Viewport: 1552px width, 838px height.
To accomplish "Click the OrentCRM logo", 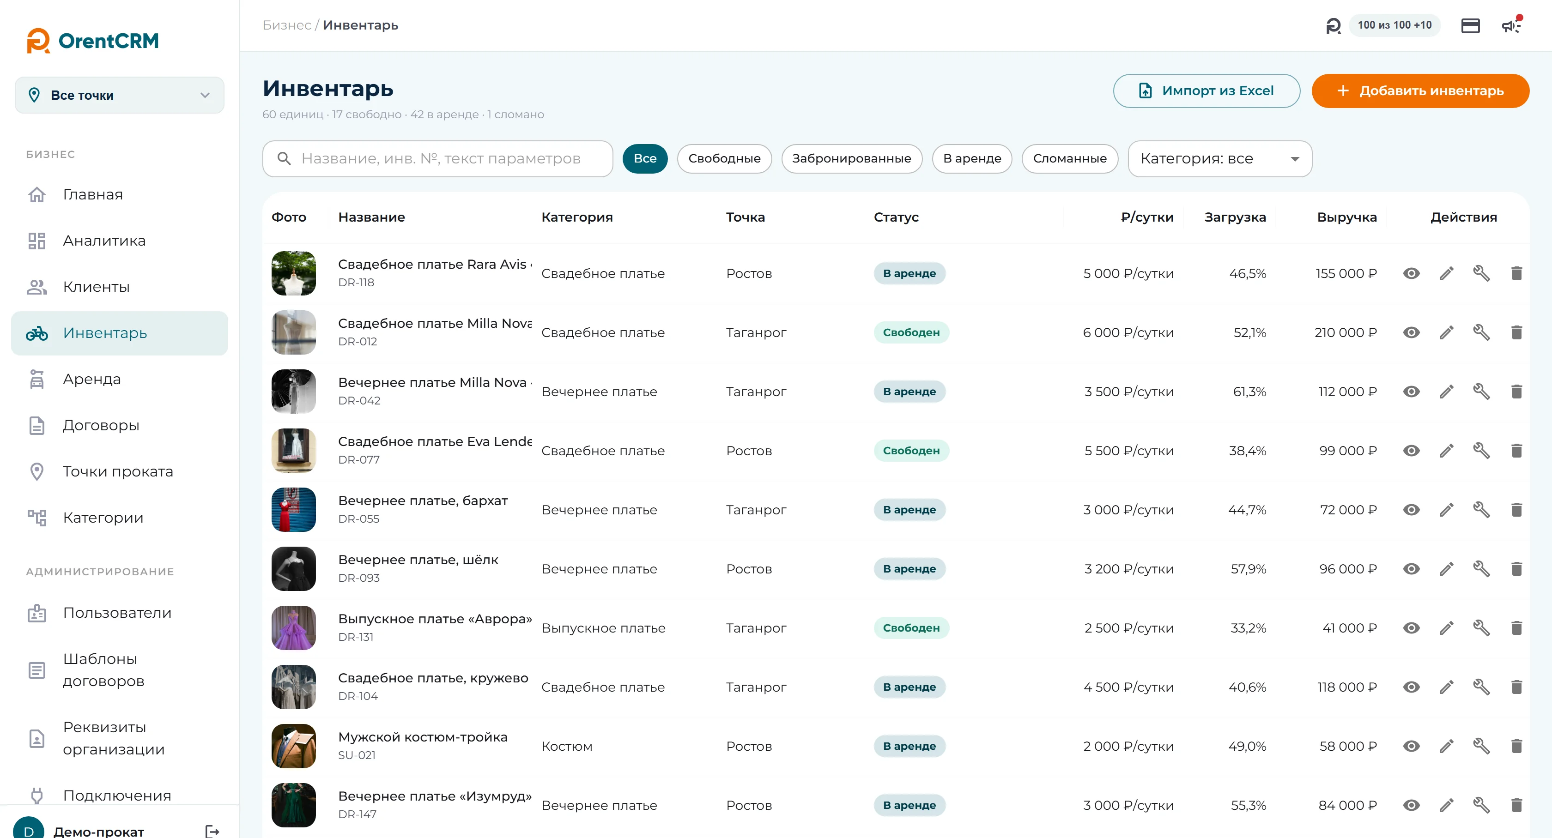I will [x=93, y=40].
